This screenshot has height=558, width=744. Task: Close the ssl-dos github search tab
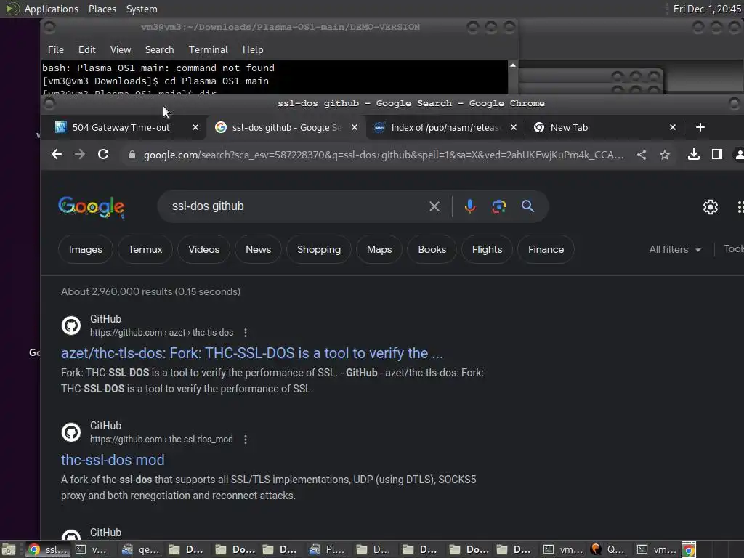[354, 127]
